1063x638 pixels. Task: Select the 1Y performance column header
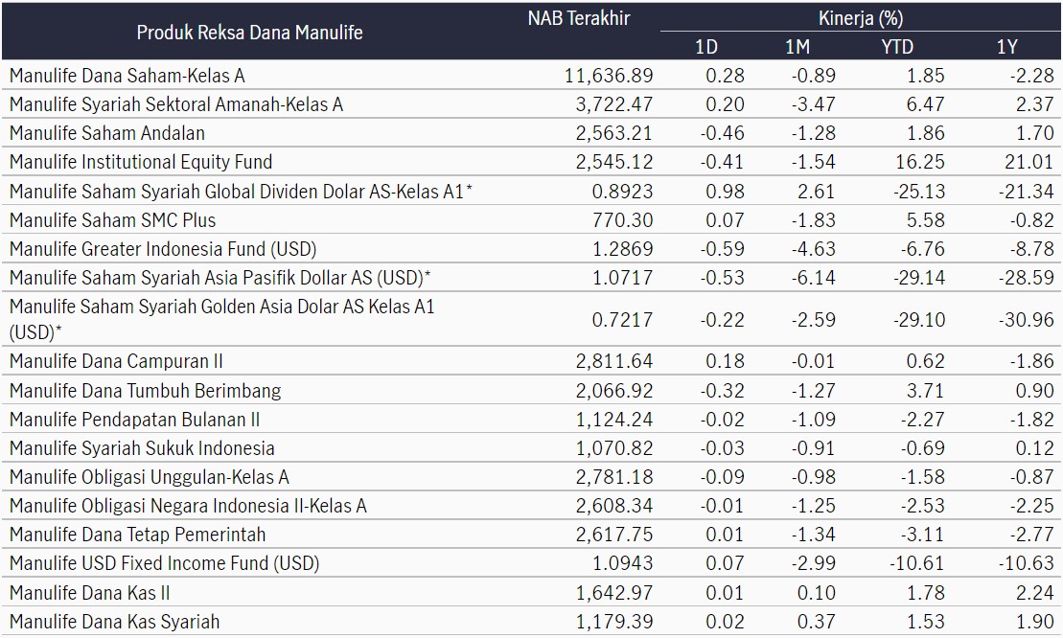1006,47
